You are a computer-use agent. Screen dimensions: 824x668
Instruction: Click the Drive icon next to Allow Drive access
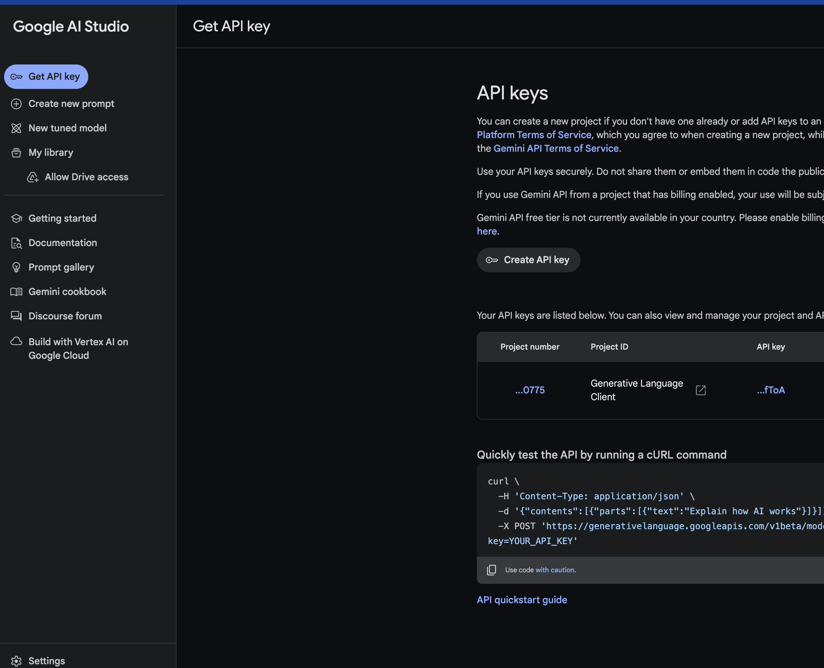coord(33,177)
